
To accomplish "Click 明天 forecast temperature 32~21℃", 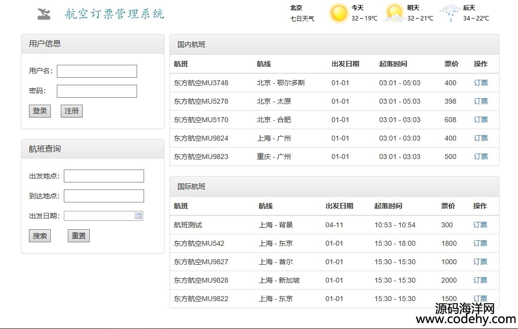I will [420, 18].
